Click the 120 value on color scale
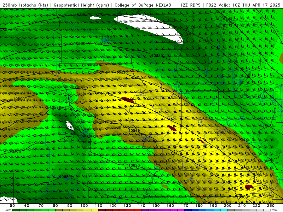283x212 pixels. tap(113, 206)
